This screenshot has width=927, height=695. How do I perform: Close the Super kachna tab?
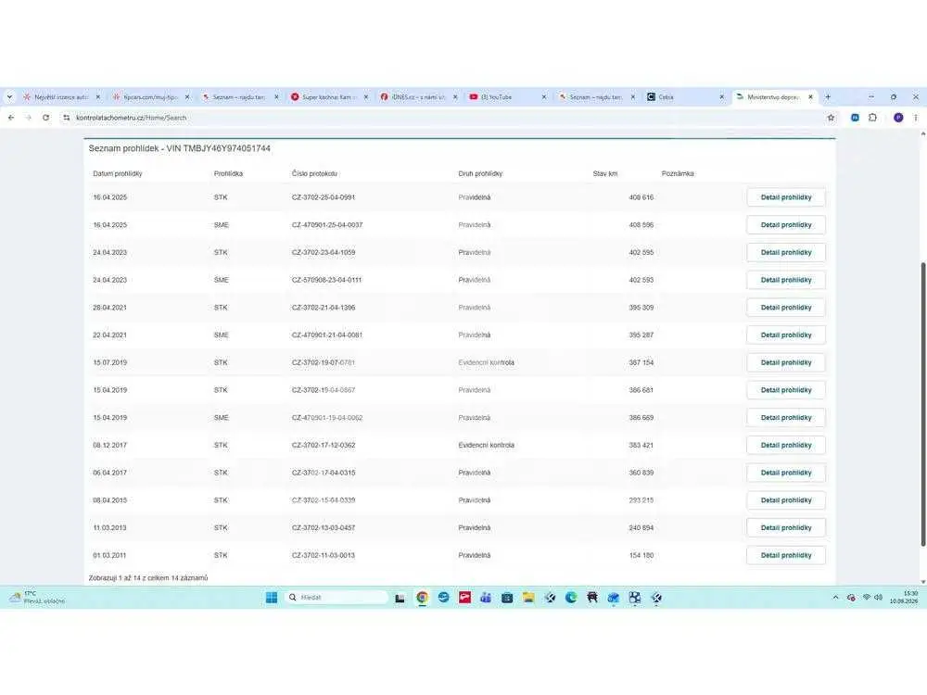pos(366,97)
